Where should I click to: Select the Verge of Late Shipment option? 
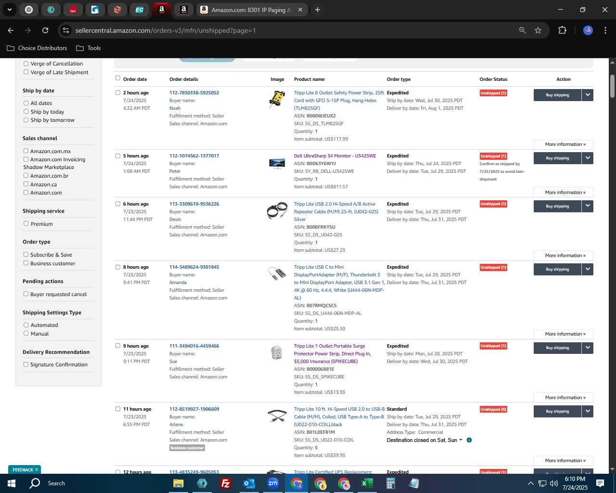[26, 72]
